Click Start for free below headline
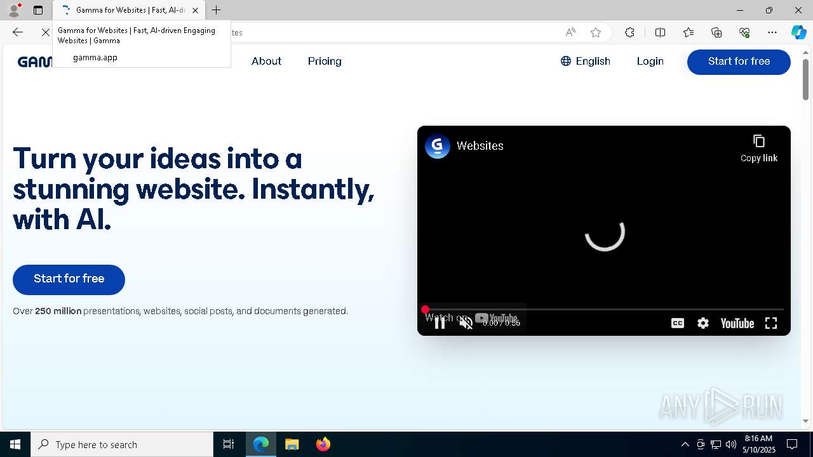The width and height of the screenshot is (813, 457). [x=69, y=279]
